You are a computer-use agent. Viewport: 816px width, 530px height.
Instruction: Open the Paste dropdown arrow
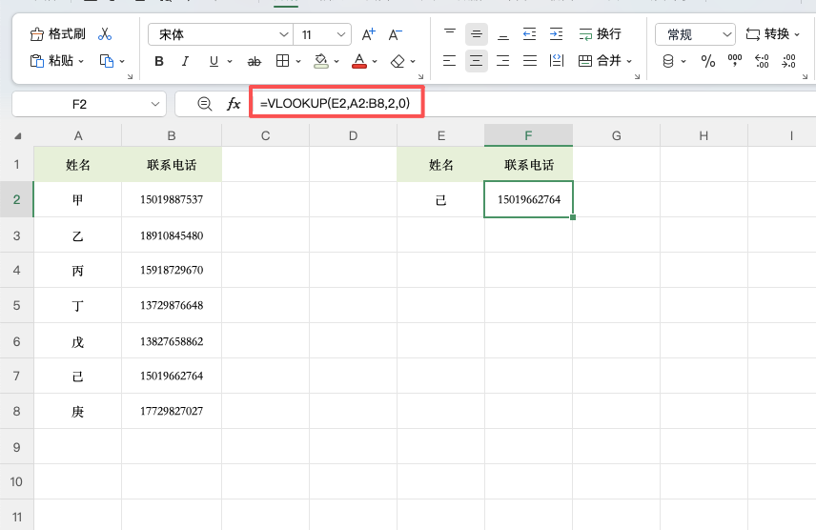pyautogui.click(x=81, y=61)
